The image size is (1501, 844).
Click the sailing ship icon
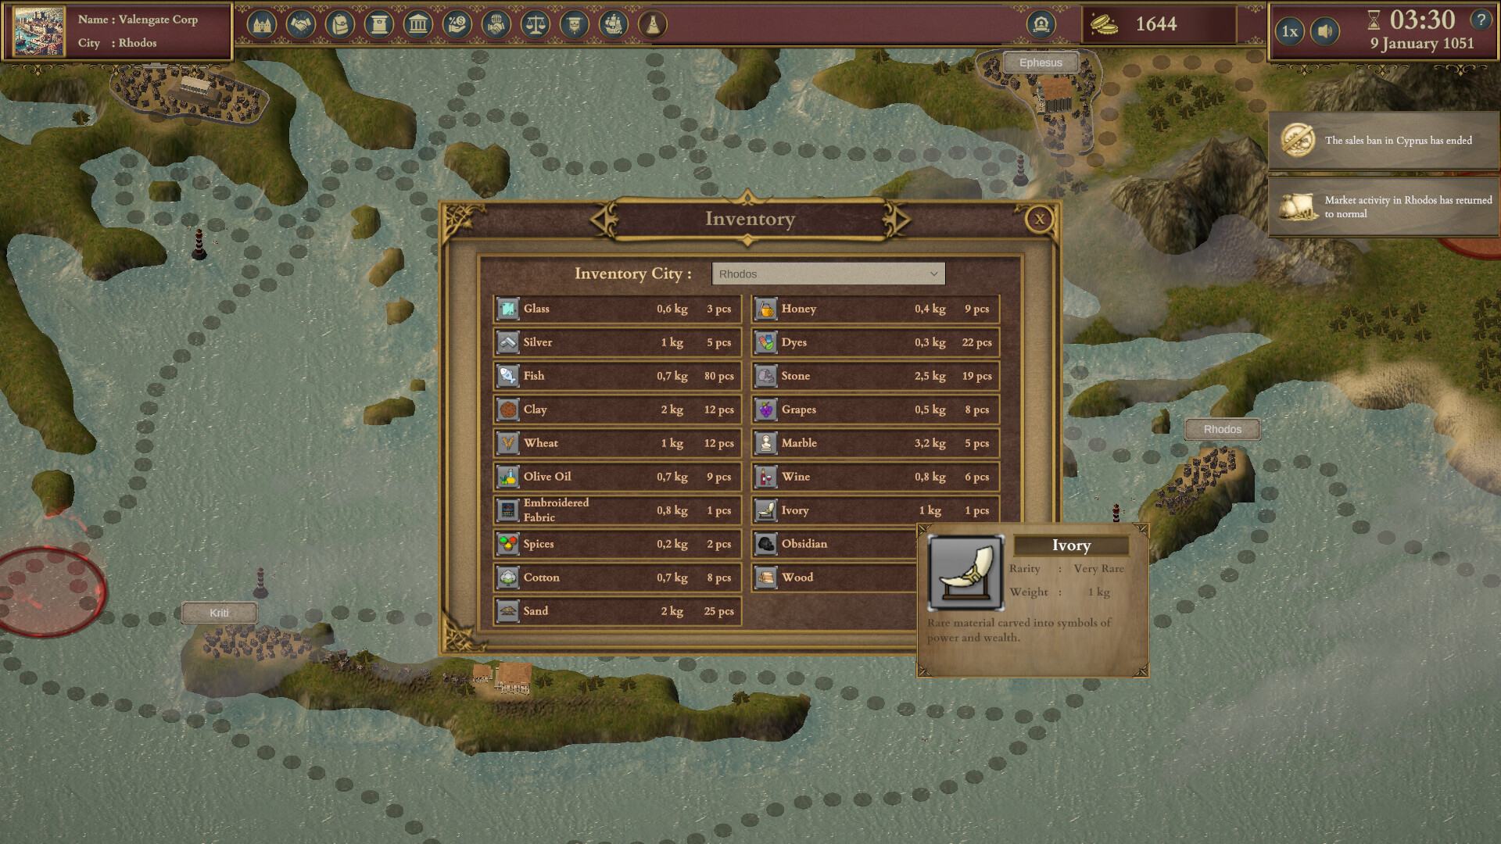click(614, 25)
